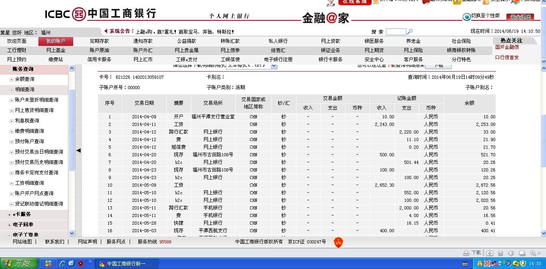The image size is (546, 269).
Task: Open the 安全中心 menu item
Action: click(x=374, y=60)
